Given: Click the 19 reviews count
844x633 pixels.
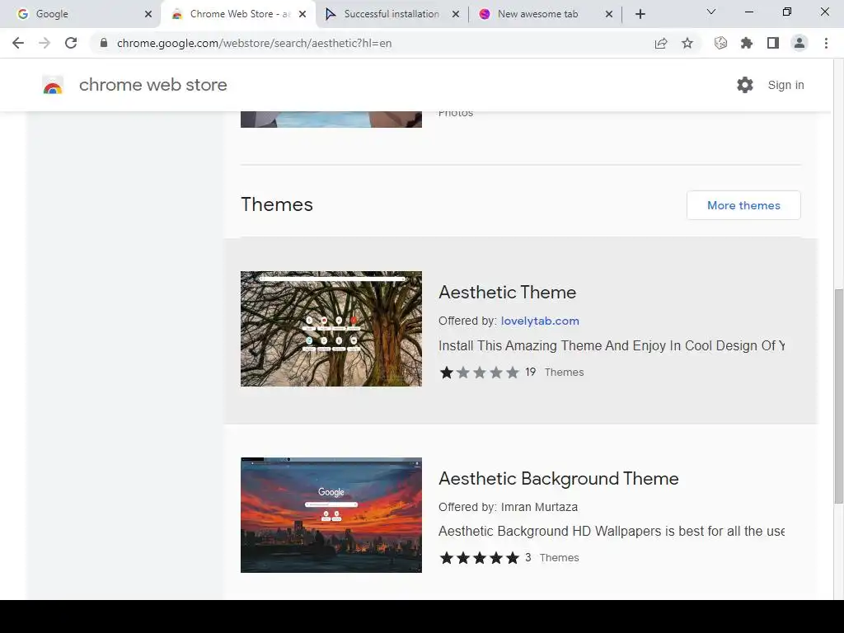Looking at the screenshot, I should 530,372.
